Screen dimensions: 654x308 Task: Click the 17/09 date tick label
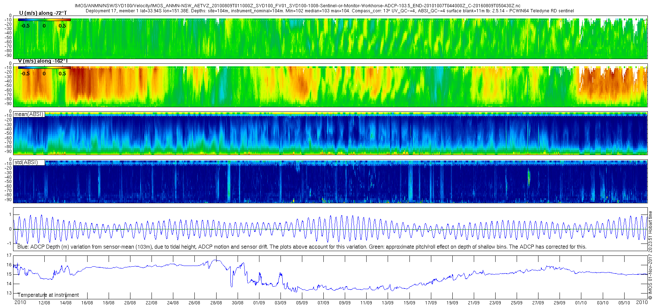pos(431,303)
